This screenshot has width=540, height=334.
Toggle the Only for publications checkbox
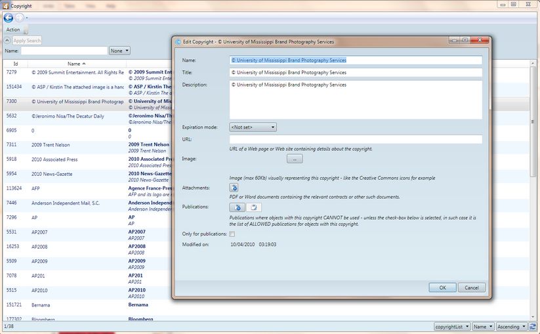232,234
